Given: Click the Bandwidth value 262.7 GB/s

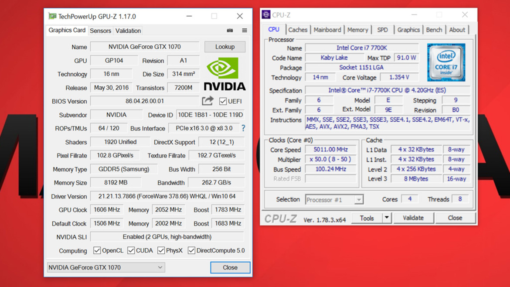Looking at the screenshot, I should coord(216,183).
